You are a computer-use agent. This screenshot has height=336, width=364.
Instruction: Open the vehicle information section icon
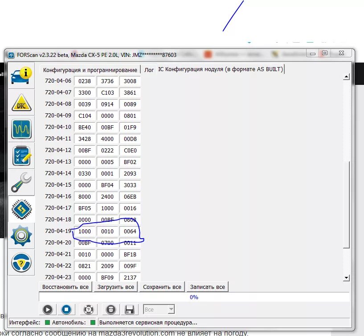click(x=21, y=76)
